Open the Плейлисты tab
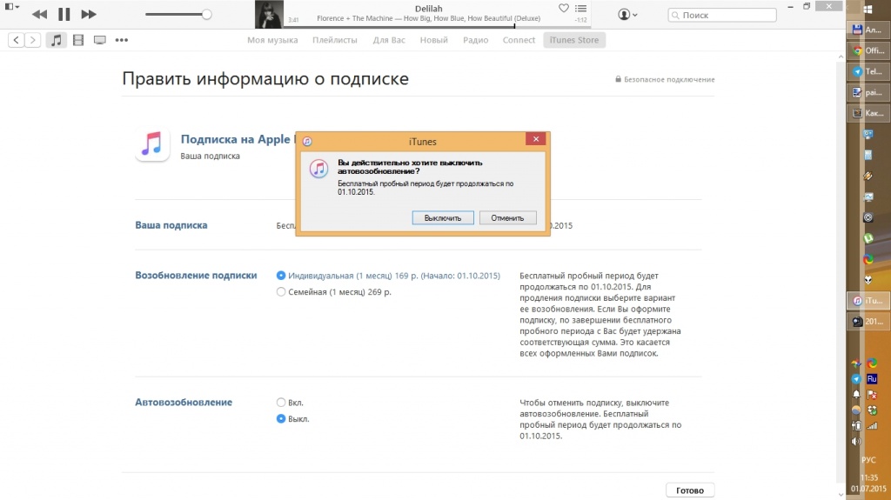 [x=335, y=40]
